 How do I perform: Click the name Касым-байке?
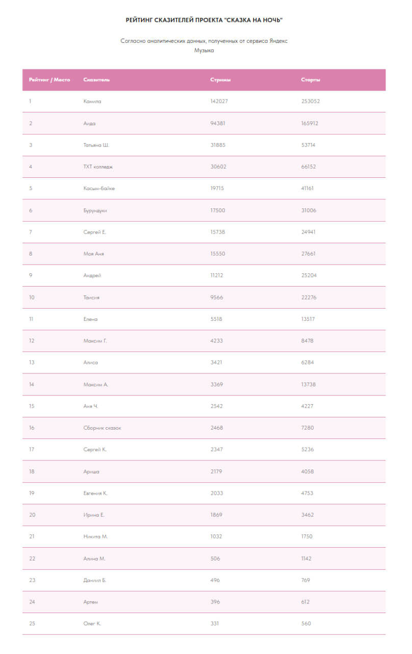click(x=99, y=189)
